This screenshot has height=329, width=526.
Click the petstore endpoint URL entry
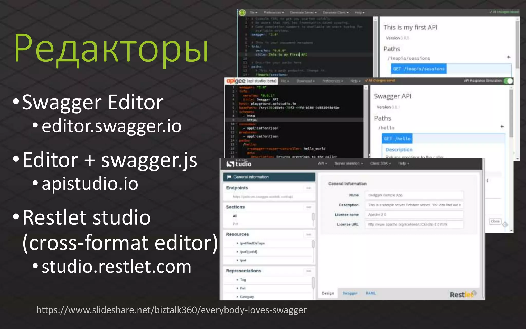pyautogui.click(x=262, y=197)
